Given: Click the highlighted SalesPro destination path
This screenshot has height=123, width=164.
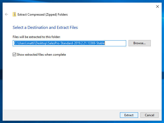Looking at the screenshot, I should coord(60,43).
